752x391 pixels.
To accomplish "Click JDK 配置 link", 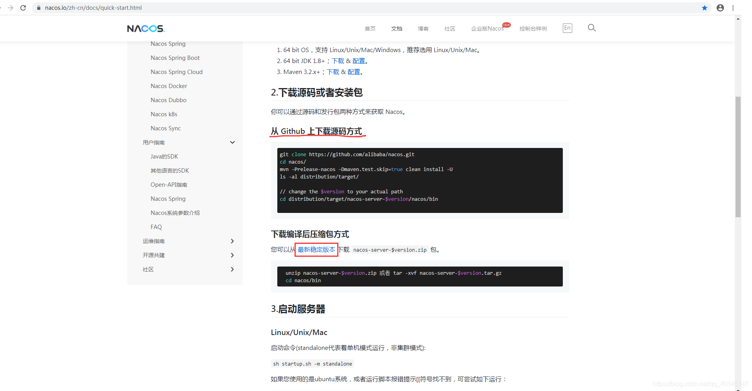I will 359,61.
